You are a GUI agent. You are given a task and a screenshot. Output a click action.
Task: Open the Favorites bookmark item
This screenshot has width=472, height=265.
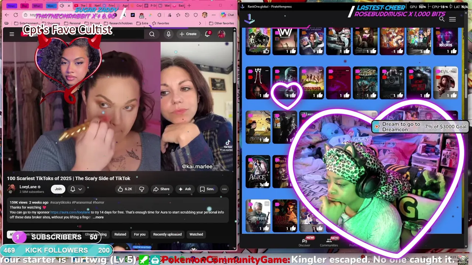coord(160,23)
